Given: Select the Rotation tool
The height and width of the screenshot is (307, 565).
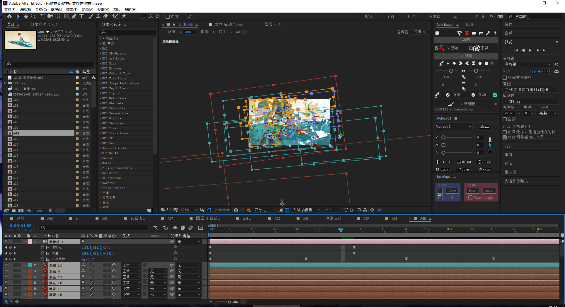Looking at the screenshot, I should tap(43, 16).
